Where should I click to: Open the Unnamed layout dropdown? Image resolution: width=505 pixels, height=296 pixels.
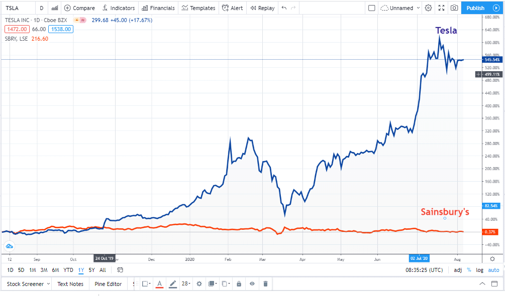coord(400,8)
